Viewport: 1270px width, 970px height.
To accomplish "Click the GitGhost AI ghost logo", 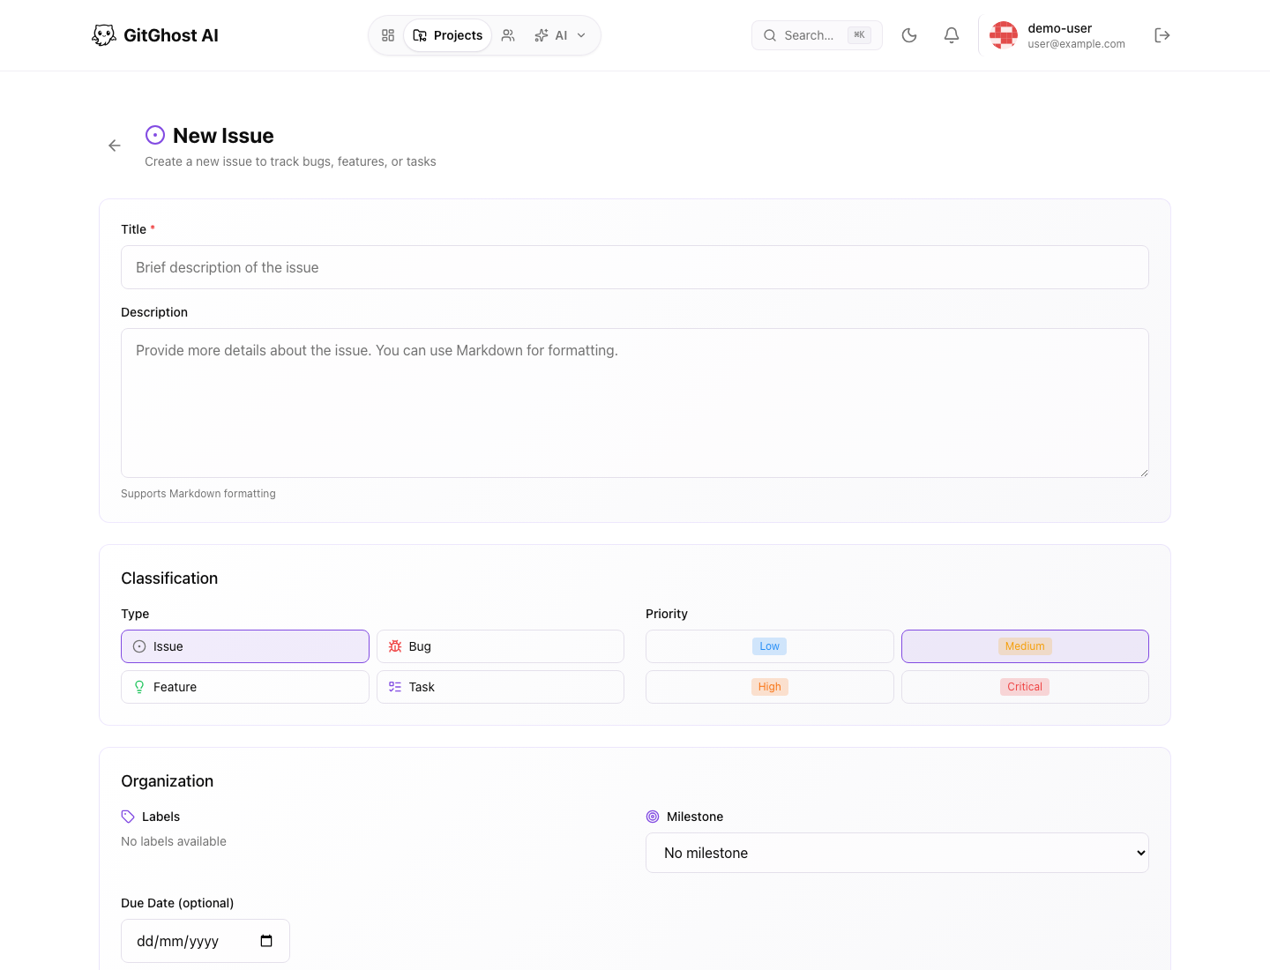I will 104,35.
